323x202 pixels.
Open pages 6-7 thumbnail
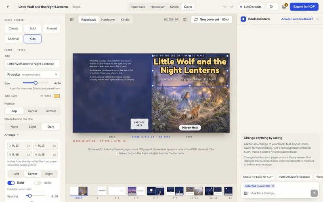point(155,191)
